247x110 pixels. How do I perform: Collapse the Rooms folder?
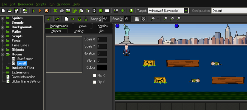pyautogui.click(x=2, y=54)
